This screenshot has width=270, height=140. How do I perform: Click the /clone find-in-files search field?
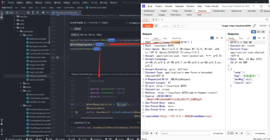point(105,29)
